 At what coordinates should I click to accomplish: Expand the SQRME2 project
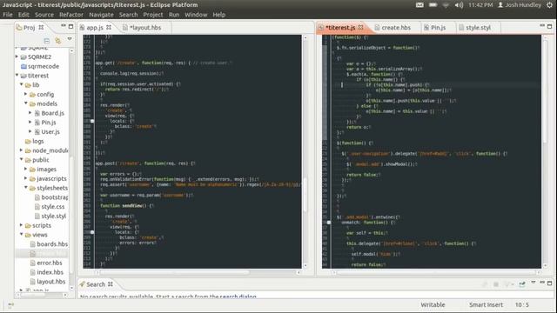17,57
